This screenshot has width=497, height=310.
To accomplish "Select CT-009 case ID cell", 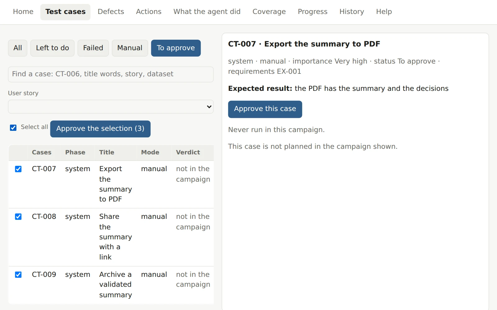I will (44, 275).
